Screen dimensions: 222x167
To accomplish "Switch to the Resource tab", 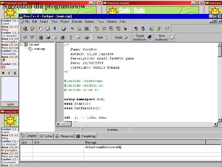I will pyautogui.click(x=64, y=136).
